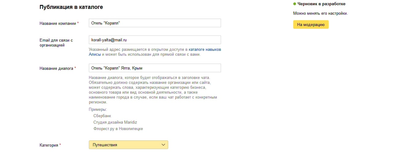Click the red asterisk beside Название компании
Viewport: 395px width, 153px height.
pyautogui.click(x=78, y=23)
